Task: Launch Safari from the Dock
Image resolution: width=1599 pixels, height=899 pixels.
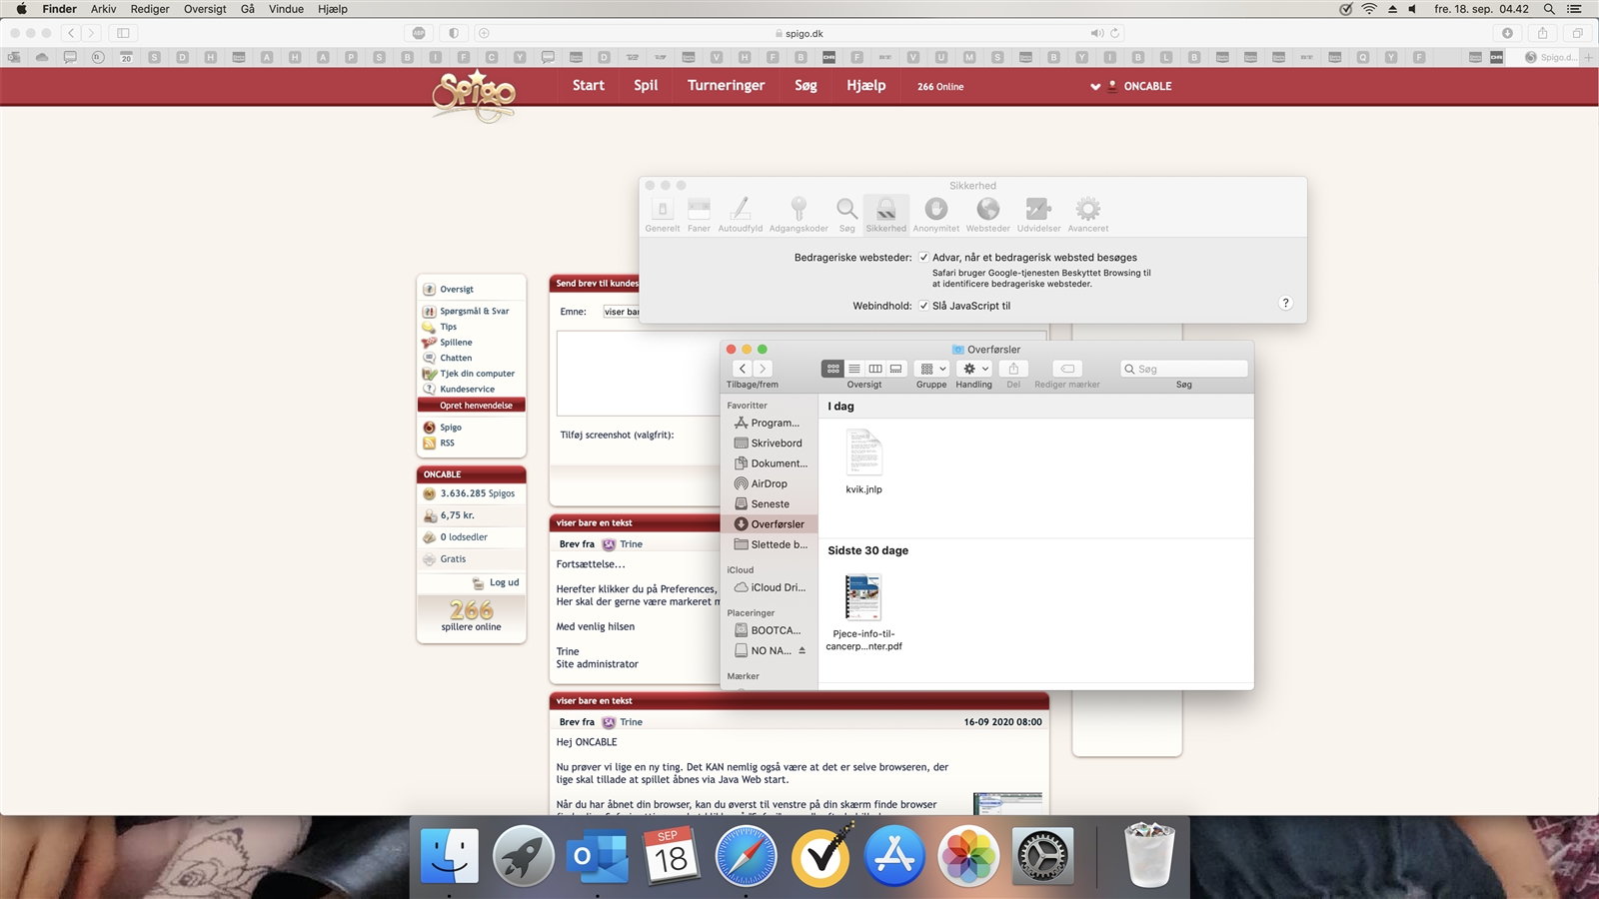Action: (x=746, y=857)
